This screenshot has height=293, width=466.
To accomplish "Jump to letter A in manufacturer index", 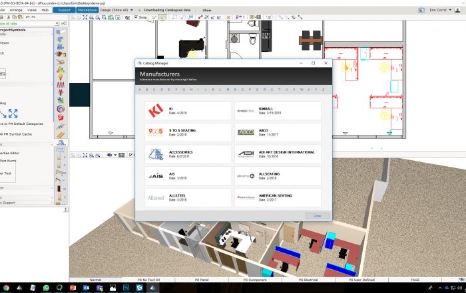I will click(x=140, y=90).
